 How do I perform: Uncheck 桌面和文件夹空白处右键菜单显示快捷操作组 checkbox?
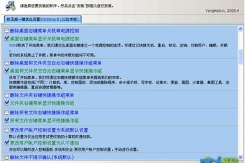pos(7,71)
